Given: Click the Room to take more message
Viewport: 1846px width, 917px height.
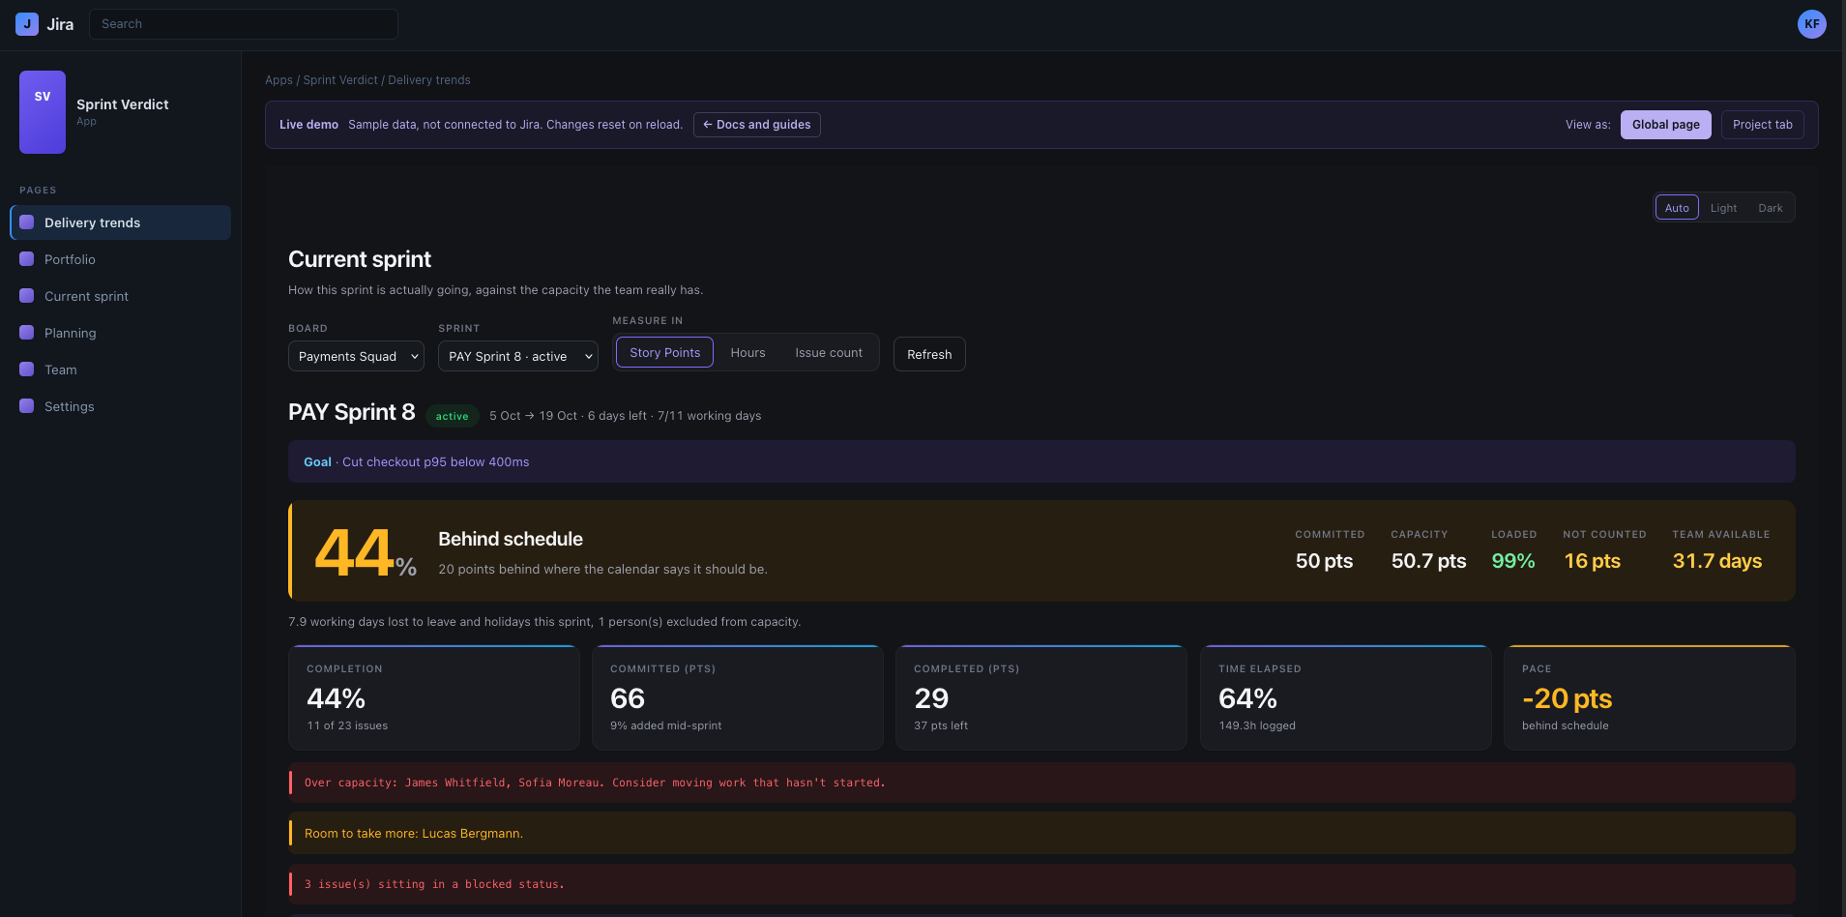Looking at the screenshot, I should click(1041, 833).
